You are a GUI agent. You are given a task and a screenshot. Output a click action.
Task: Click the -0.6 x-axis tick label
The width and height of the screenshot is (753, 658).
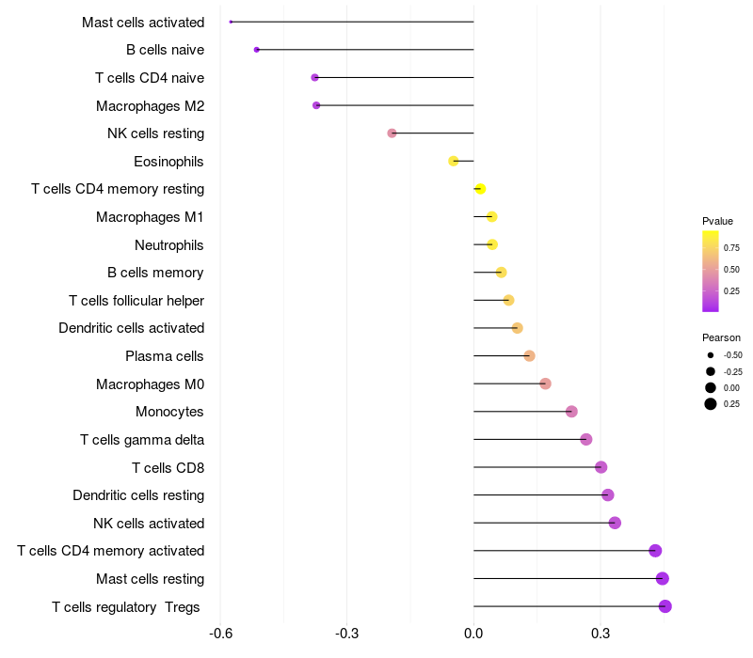click(x=220, y=633)
